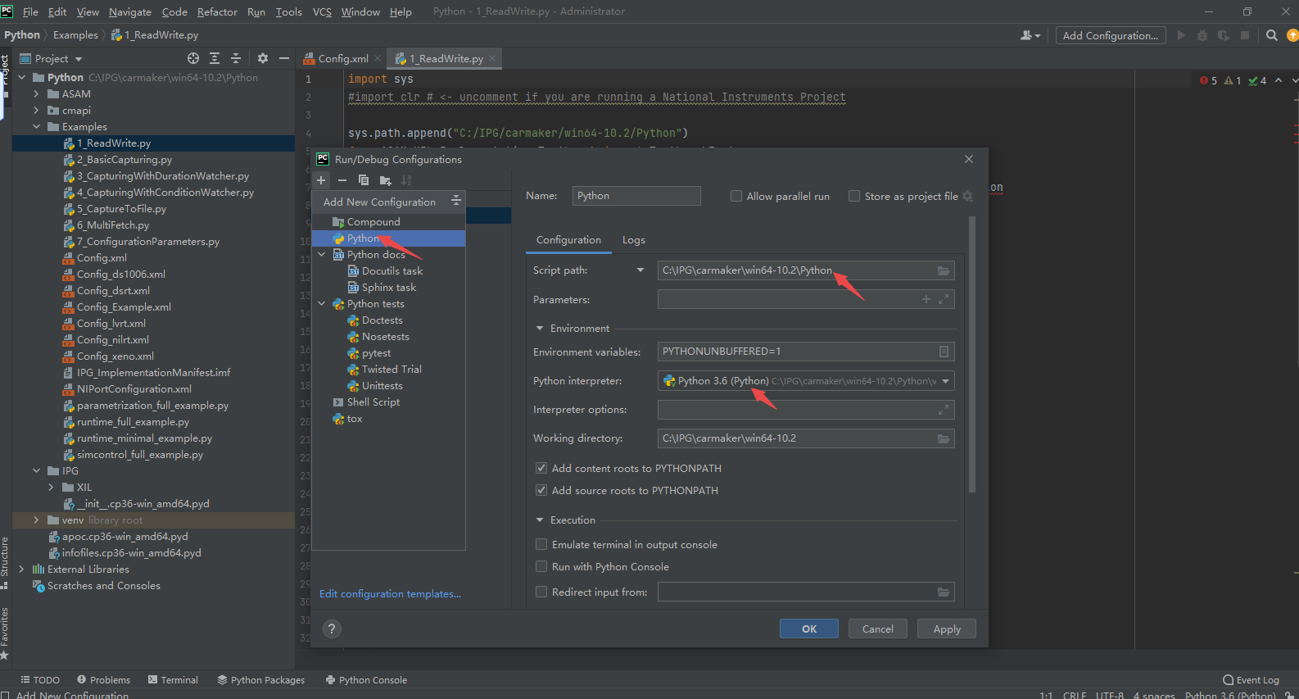Open the Navigate menu
1299x699 pixels.
coord(130,11)
